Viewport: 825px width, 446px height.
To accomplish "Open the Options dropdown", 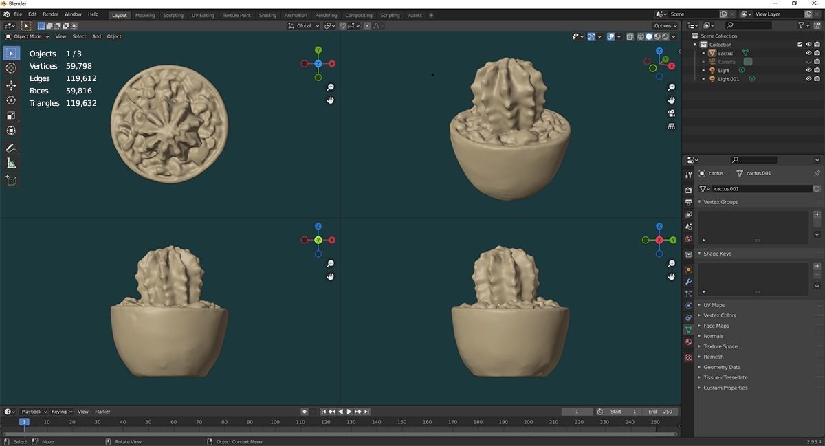I will pos(666,26).
